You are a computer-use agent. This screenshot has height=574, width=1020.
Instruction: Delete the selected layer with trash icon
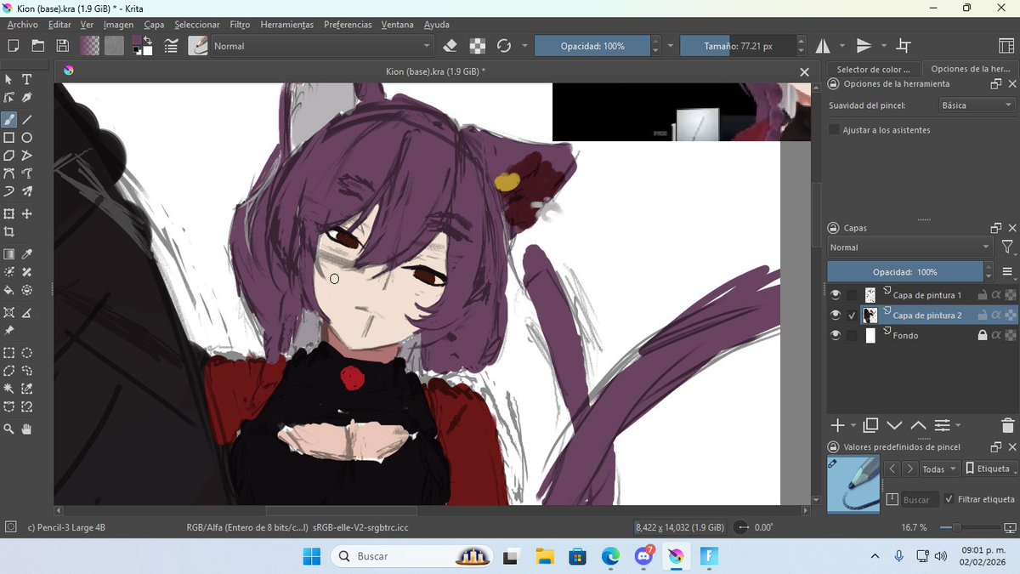[x=1006, y=427]
